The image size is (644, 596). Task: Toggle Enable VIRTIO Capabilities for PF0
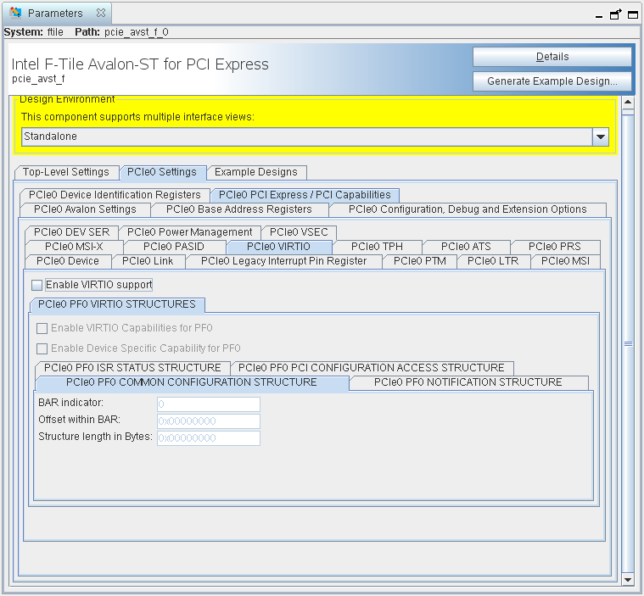[x=42, y=328]
